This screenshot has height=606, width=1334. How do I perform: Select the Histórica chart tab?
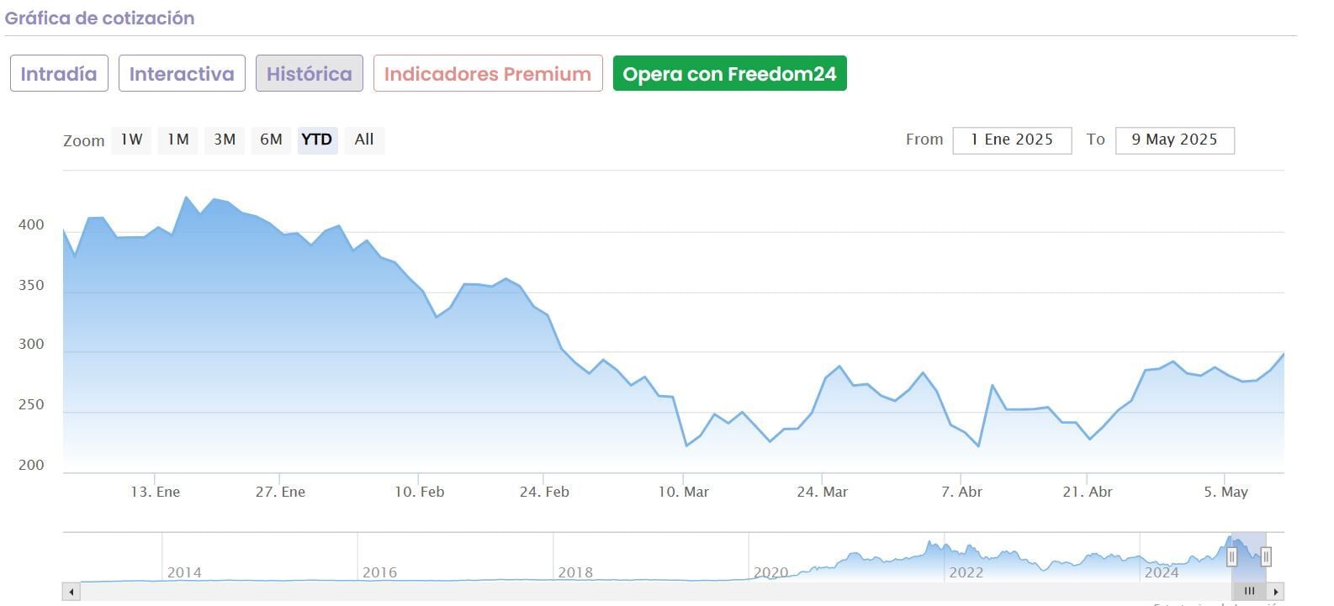(310, 74)
